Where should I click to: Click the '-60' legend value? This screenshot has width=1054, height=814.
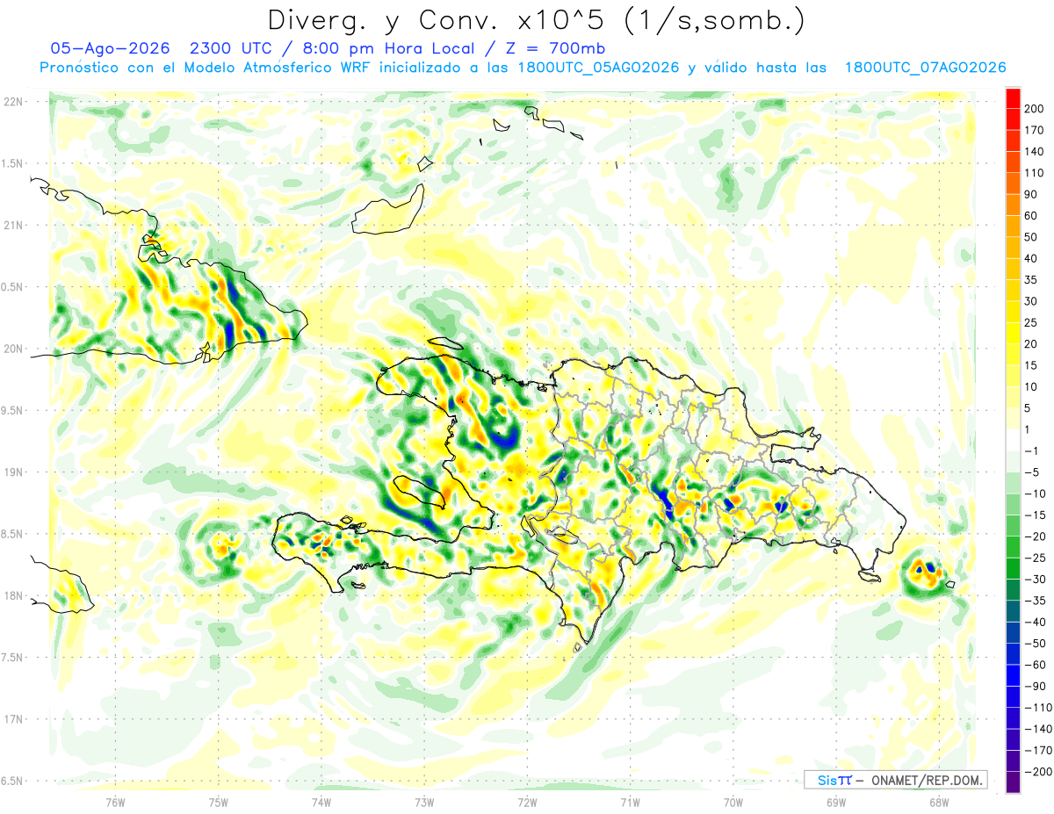point(1036,665)
